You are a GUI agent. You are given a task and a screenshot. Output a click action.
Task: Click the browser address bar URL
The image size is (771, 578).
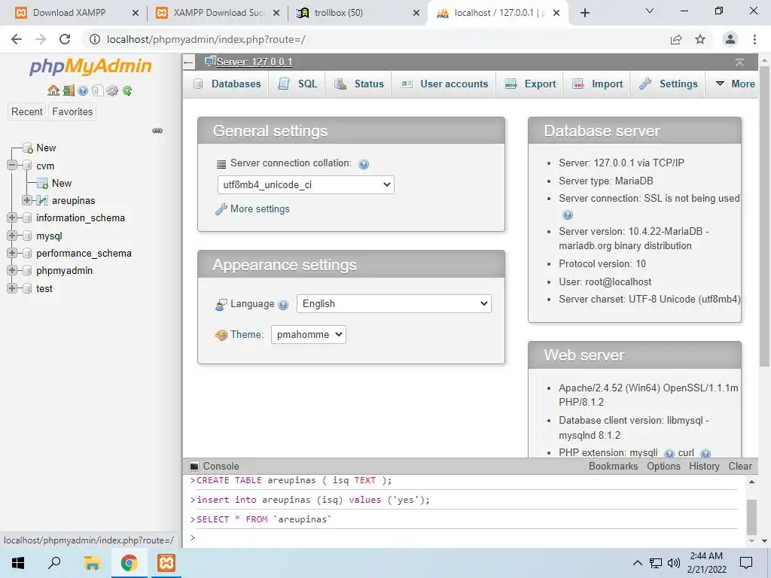206,39
